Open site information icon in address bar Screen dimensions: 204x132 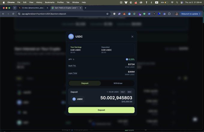(x=19, y=14)
